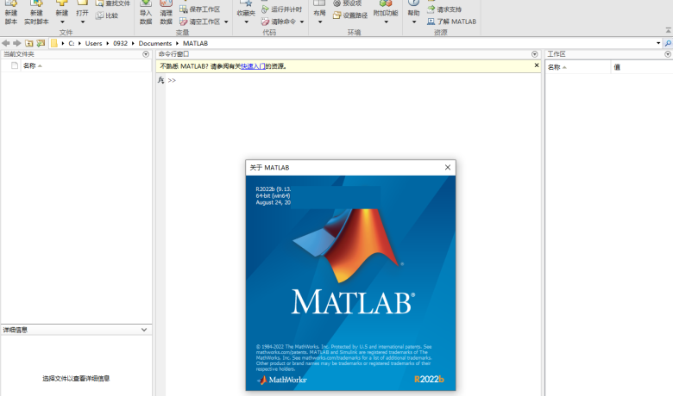Click the R2022b version text in About dialog
Viewport: 673px width, 396px height.
coord(429,380)
